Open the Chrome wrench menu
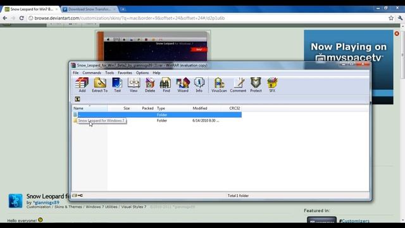Screen dimensions: 405x228 click(x=400, y=18)
